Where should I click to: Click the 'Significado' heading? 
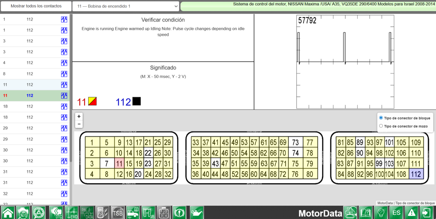[163, 68]
